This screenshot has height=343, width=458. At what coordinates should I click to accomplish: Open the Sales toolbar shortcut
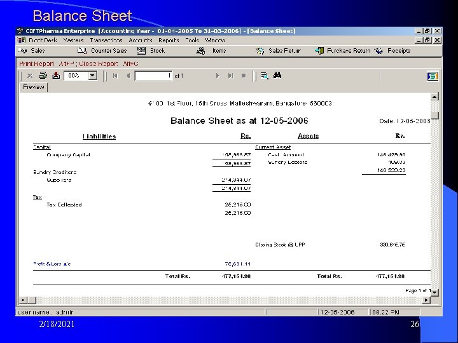[x=32, y=51]
